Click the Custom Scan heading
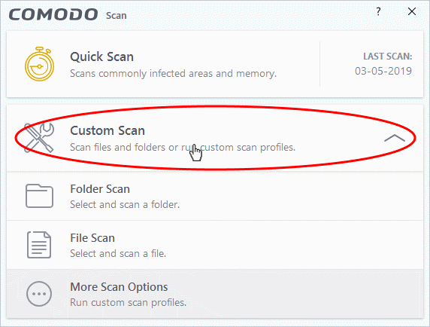 107,130
